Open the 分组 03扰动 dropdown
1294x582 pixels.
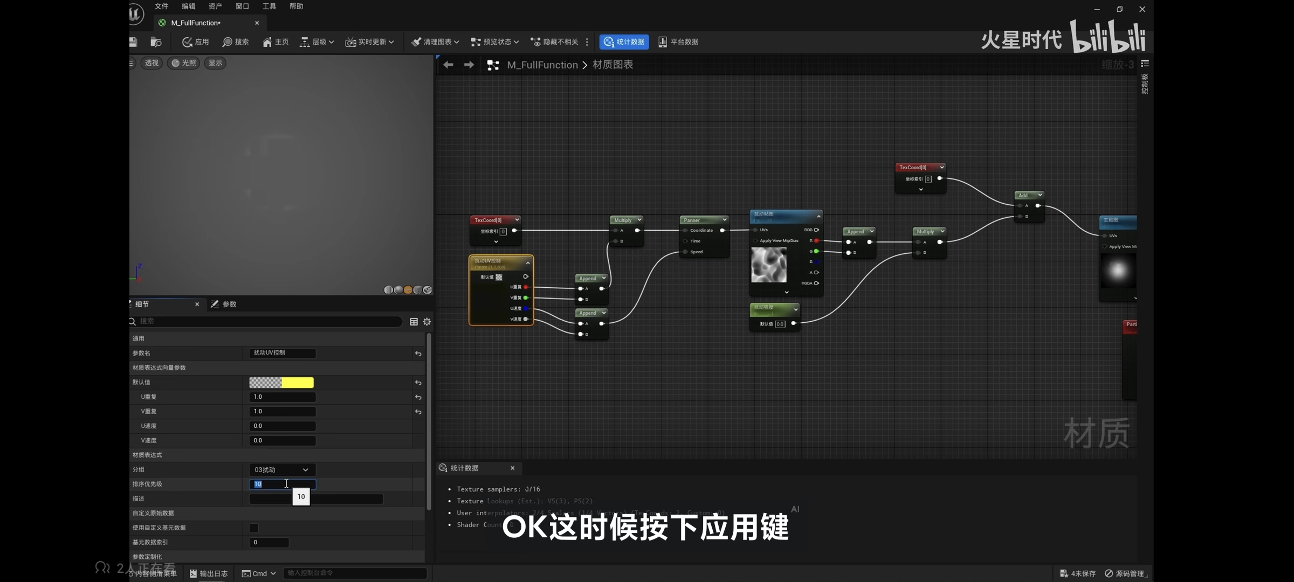(281, 470)
